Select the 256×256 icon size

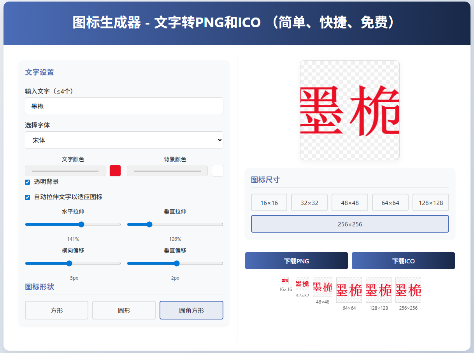[x=349, y=224]
